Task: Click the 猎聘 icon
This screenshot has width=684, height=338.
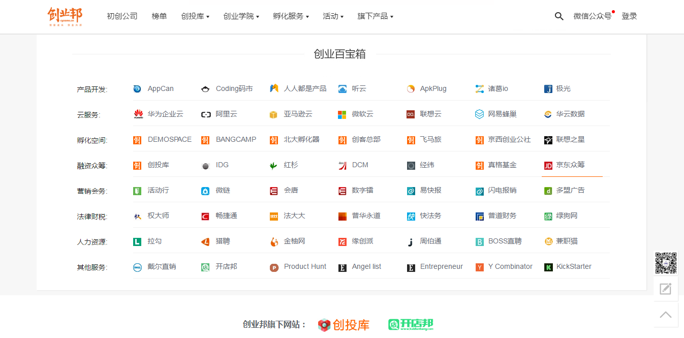Action: coord(205,242)
